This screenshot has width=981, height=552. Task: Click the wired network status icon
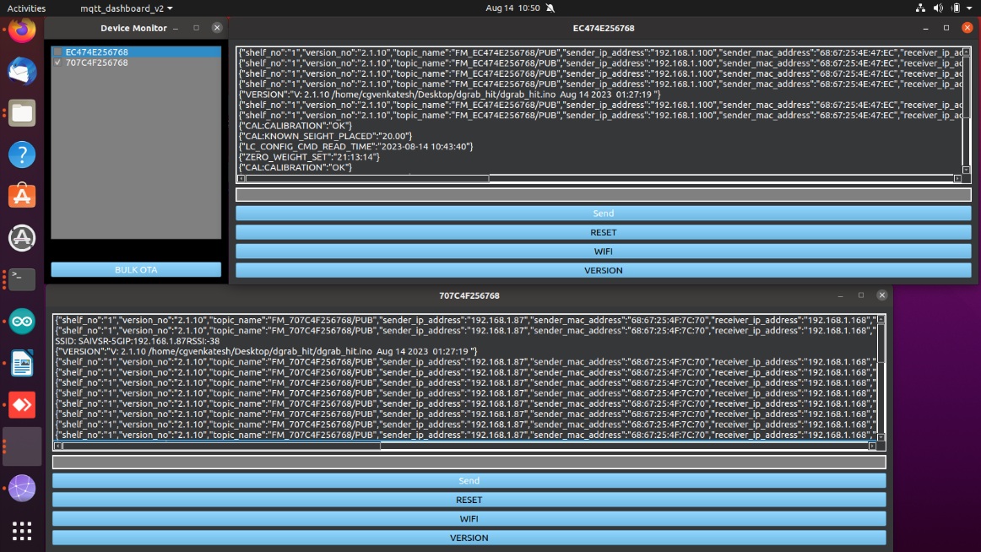pyautogui.click(x=920, y=8)
